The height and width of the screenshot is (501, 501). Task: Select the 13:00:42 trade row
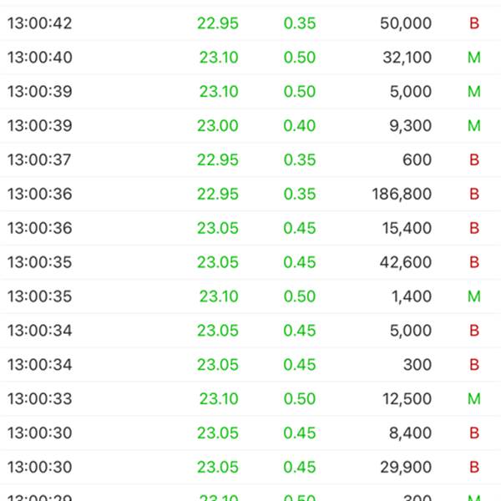250,23
